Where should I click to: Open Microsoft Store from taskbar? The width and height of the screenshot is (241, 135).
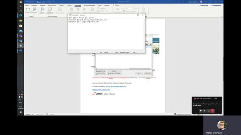[21, 26]
